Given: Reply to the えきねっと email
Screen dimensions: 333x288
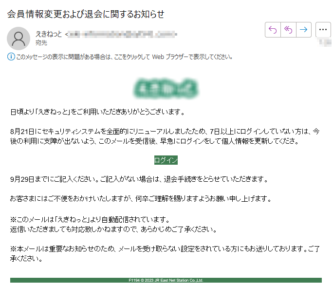Looking at the screenshot, I should point(273,30).
